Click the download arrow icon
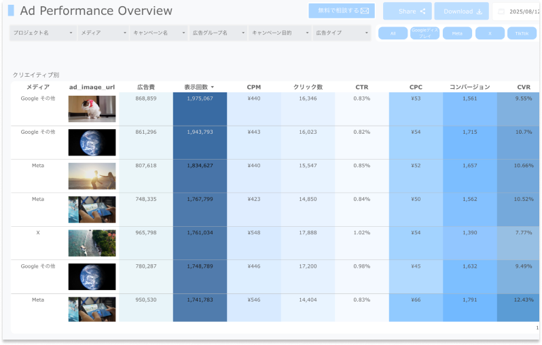The height and width of the screenshot is (345, 542). [480, 12]
